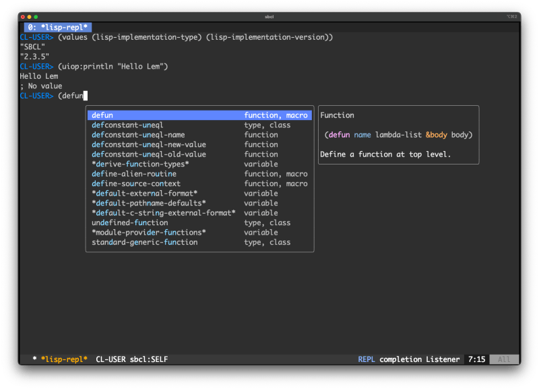The width and height of the screenshot is (539, 389).
Task: Select the define-alien-routine macro candidate
Action: pos(131,173)
